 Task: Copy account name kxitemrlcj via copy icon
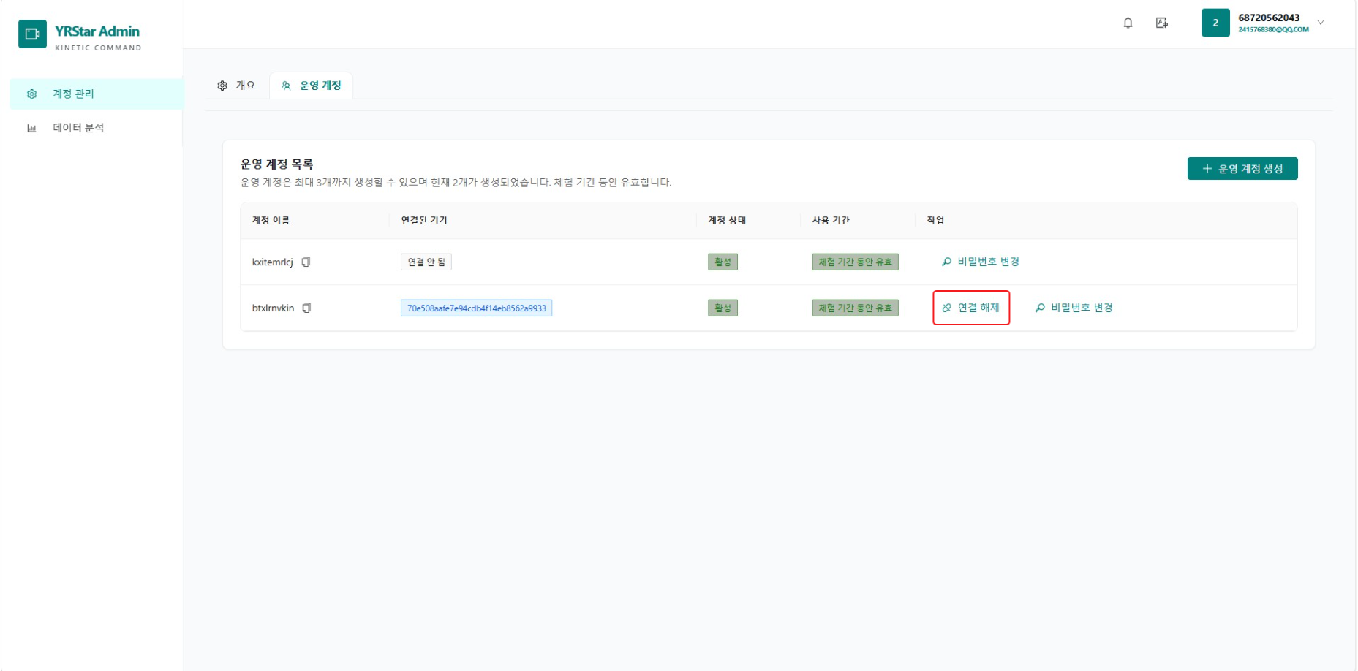(306, 262)
